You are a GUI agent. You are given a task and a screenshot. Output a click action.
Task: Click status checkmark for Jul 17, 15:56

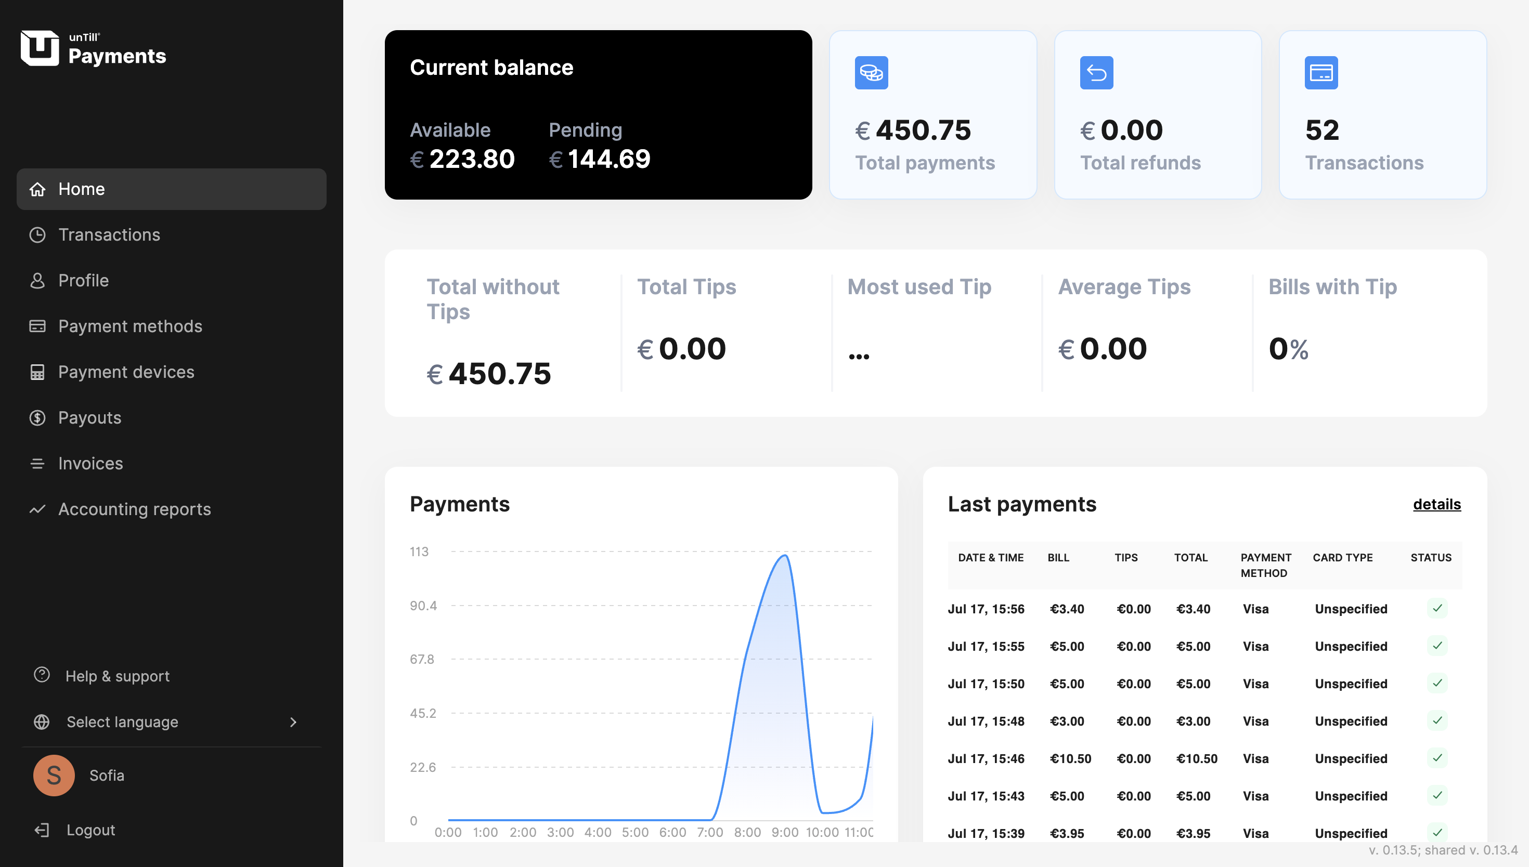(1436, 608)
